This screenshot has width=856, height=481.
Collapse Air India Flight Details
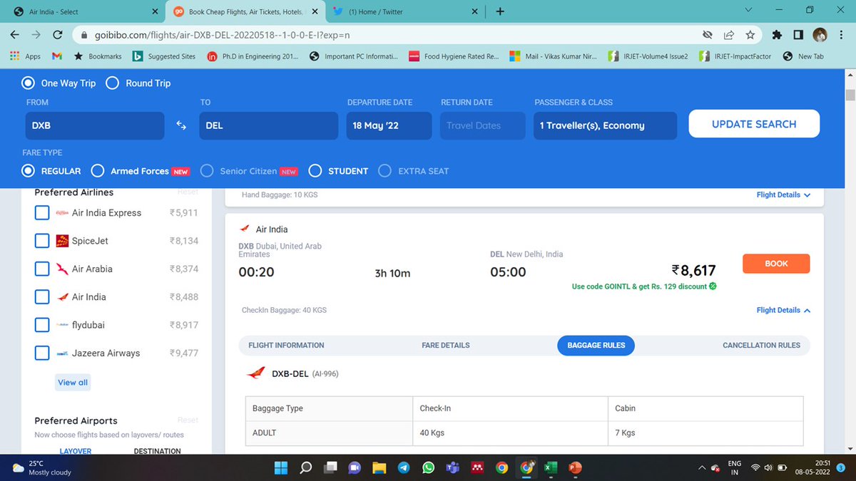(783, 310)
